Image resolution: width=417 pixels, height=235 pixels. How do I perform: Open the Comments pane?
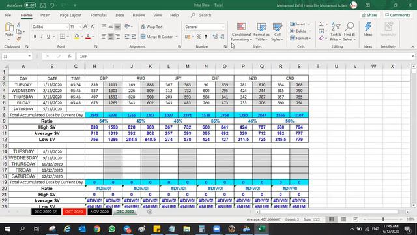397,15
